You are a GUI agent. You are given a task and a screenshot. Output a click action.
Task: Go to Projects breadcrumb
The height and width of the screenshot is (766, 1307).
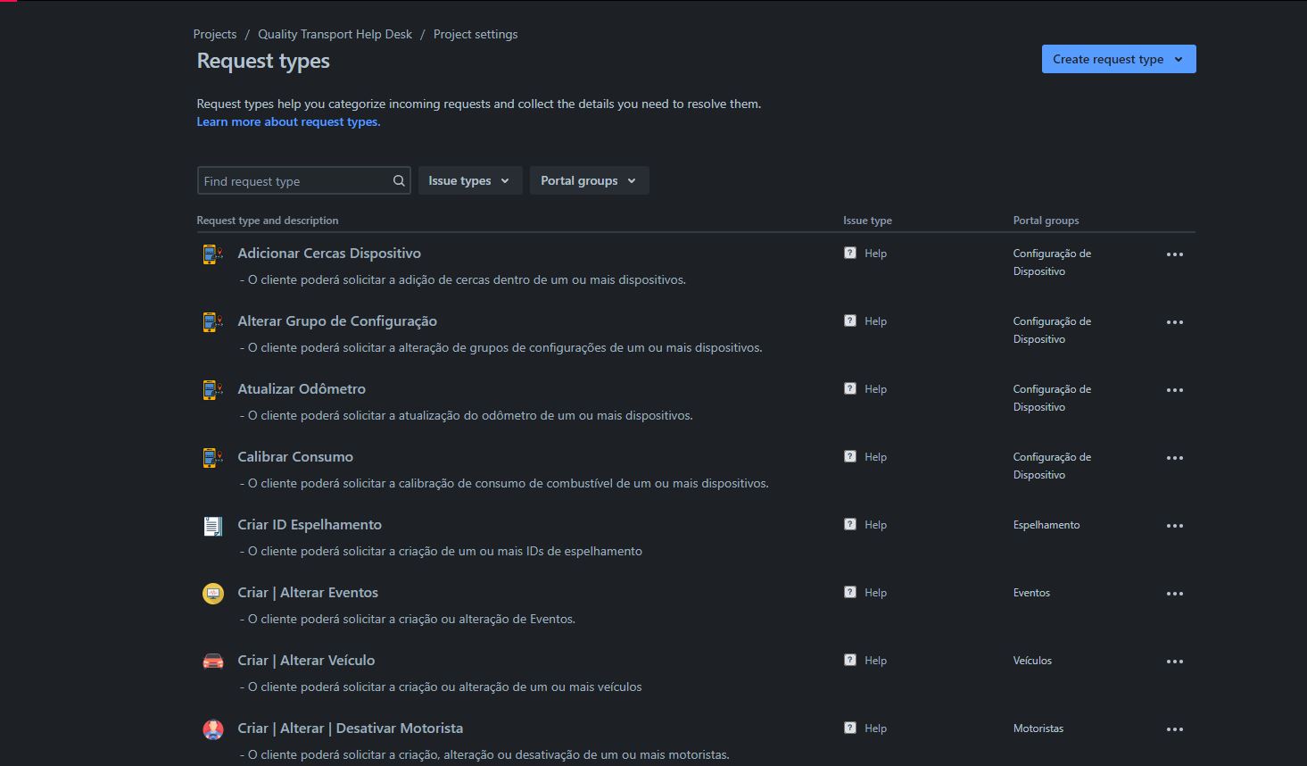(215, 34)
